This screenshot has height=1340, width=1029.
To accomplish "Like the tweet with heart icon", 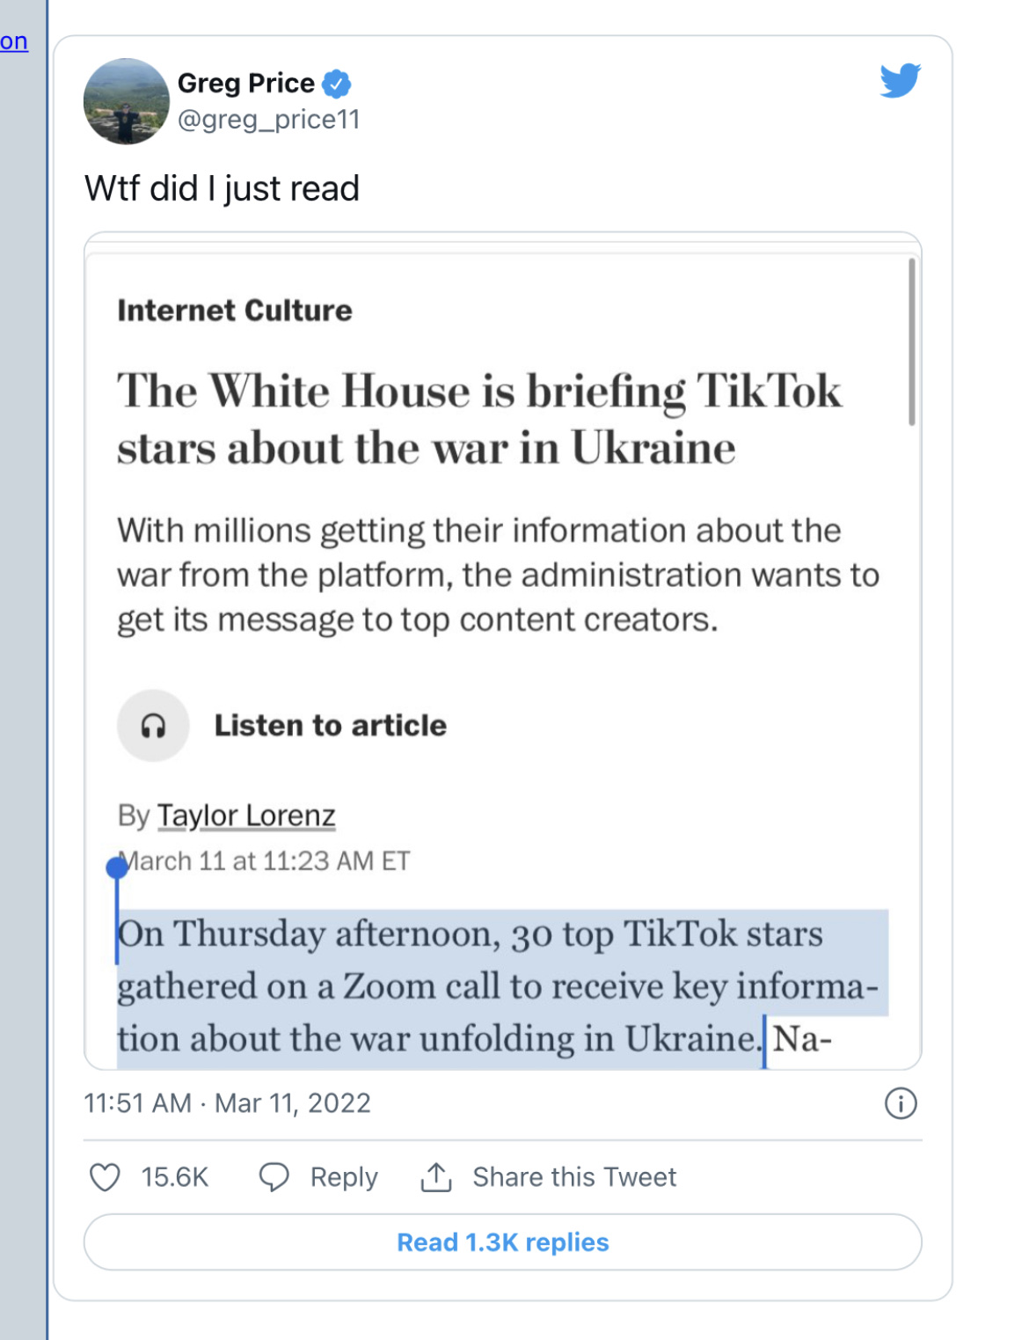I will (x=105, y=1177).
